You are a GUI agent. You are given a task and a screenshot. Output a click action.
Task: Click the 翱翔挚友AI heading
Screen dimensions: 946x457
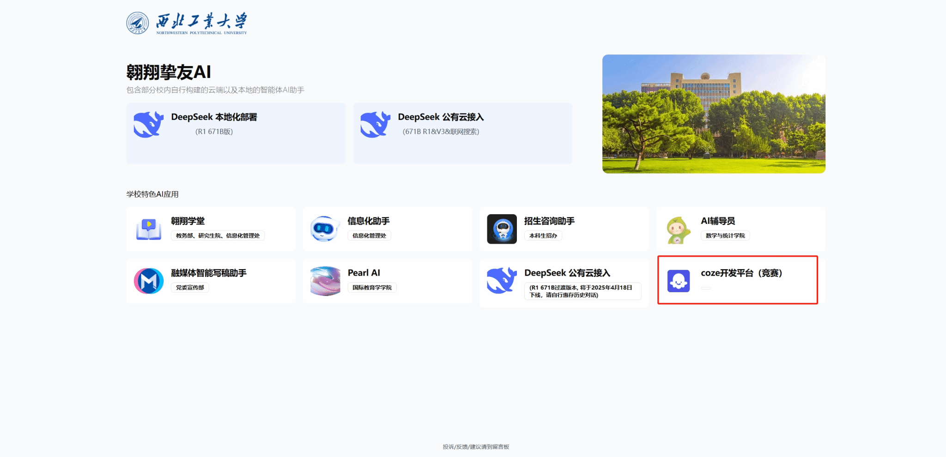click(x=169, y=72)
